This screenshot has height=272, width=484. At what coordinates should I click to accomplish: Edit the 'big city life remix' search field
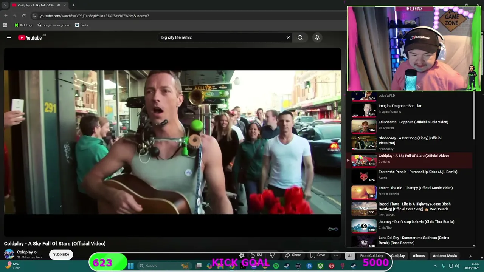[221, 37]
